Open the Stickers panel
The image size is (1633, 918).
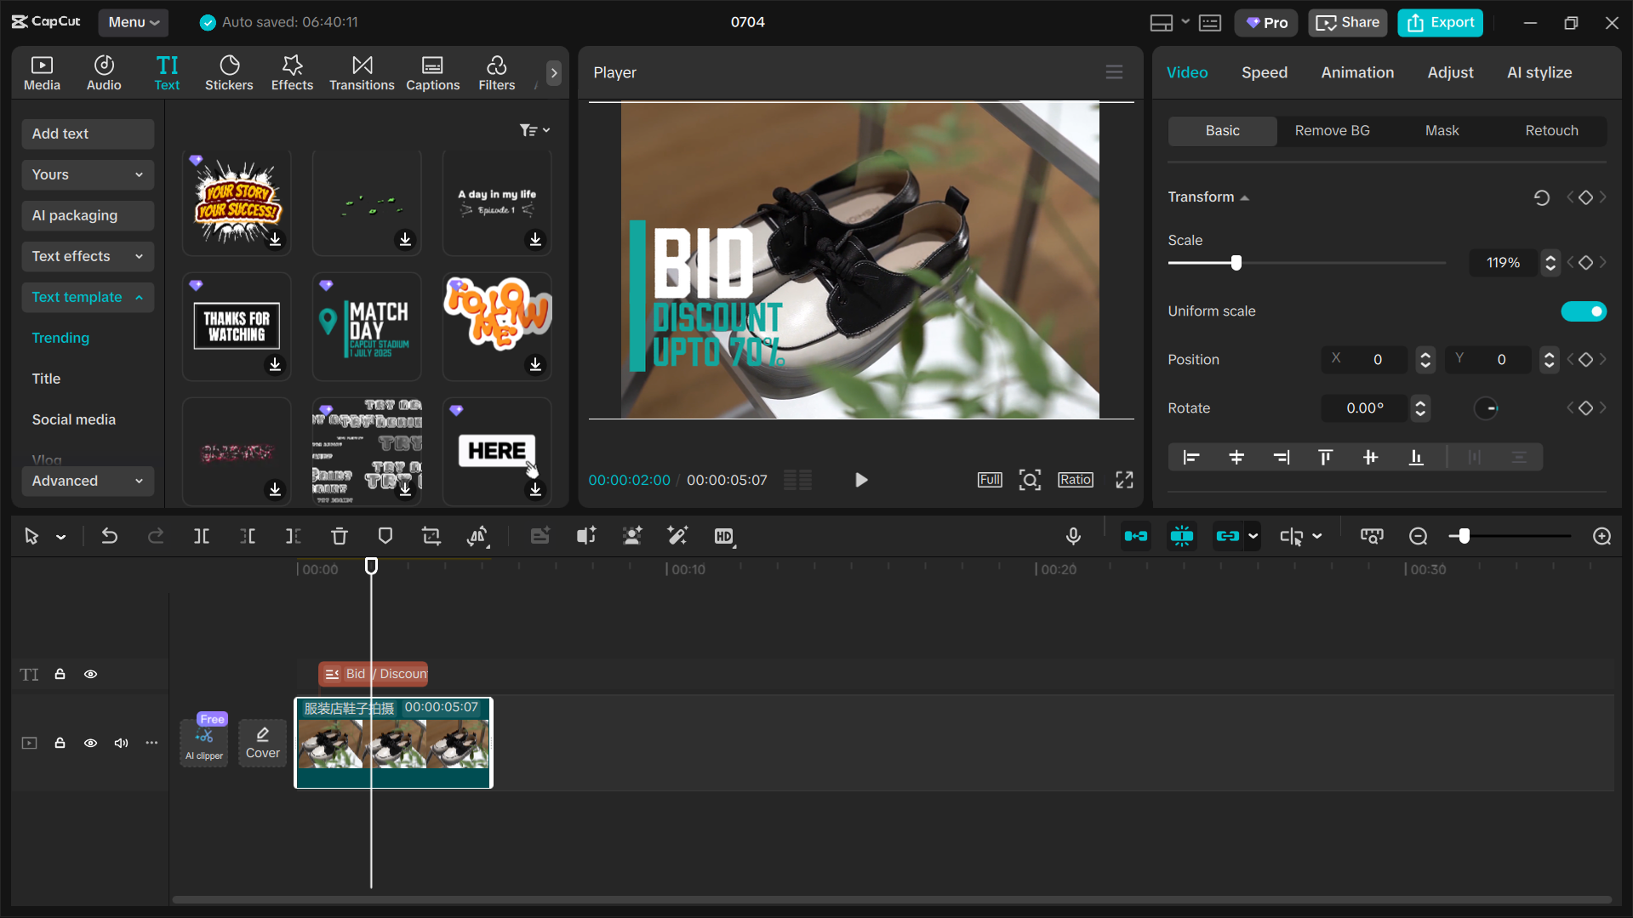tap(229, 72)
